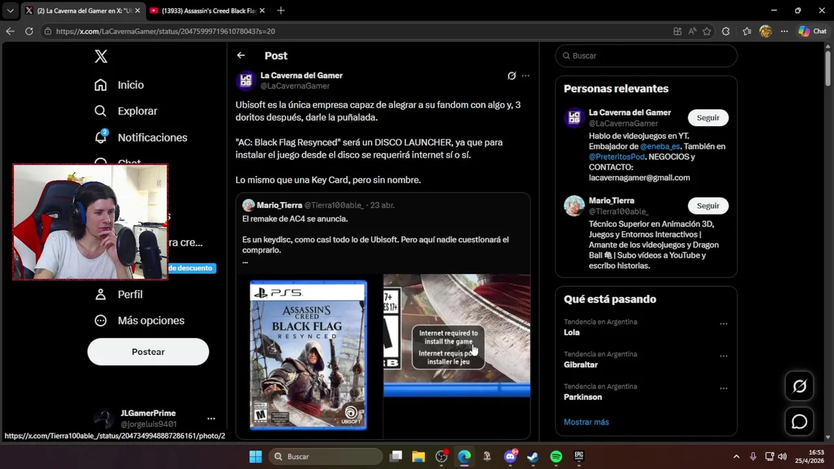This screenshot has height=469, width=834.
Task: Open the Windows Start menu
Action: coord(255,457)
